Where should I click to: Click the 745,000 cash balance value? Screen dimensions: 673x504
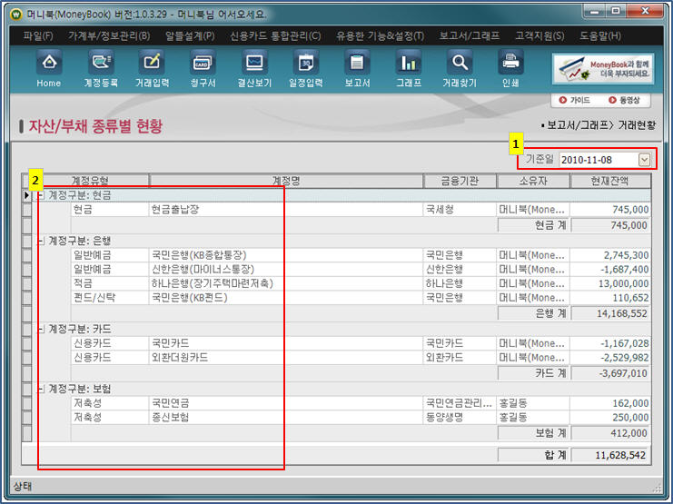[610, 210]
